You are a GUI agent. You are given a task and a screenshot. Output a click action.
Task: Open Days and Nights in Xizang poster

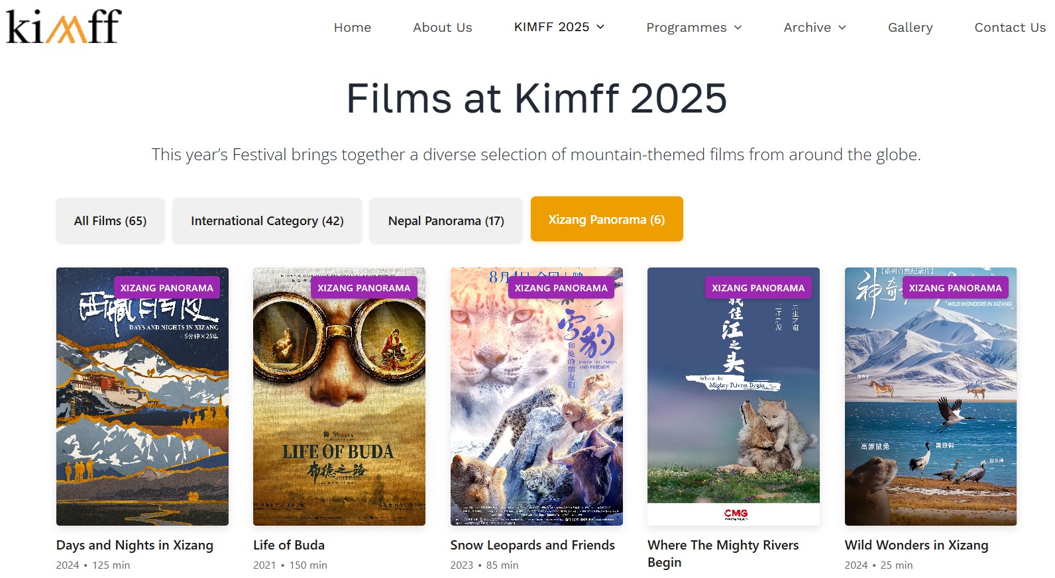(142, 397)
